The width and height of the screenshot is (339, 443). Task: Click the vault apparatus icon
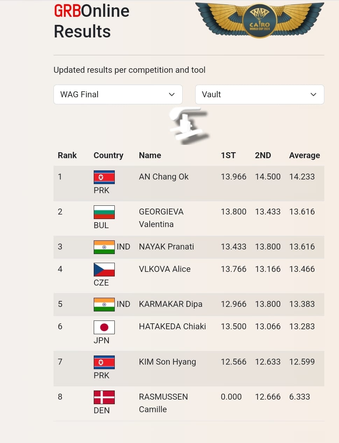click(189, 126)
